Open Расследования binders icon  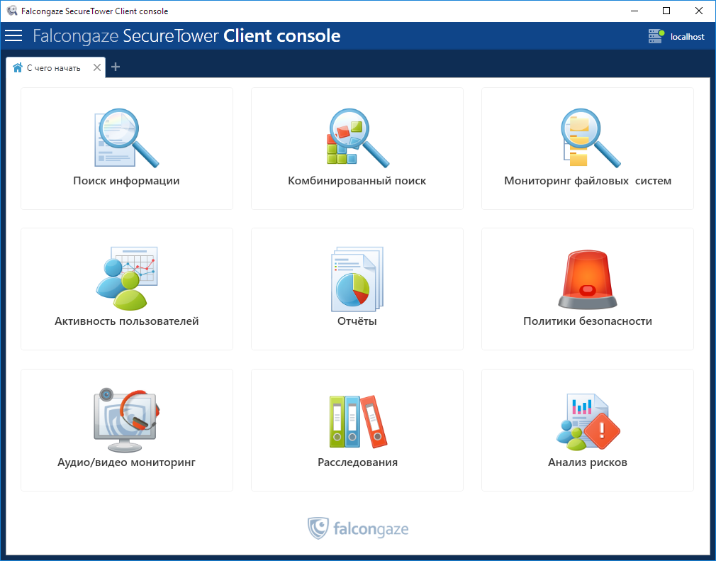pos(358,421)
